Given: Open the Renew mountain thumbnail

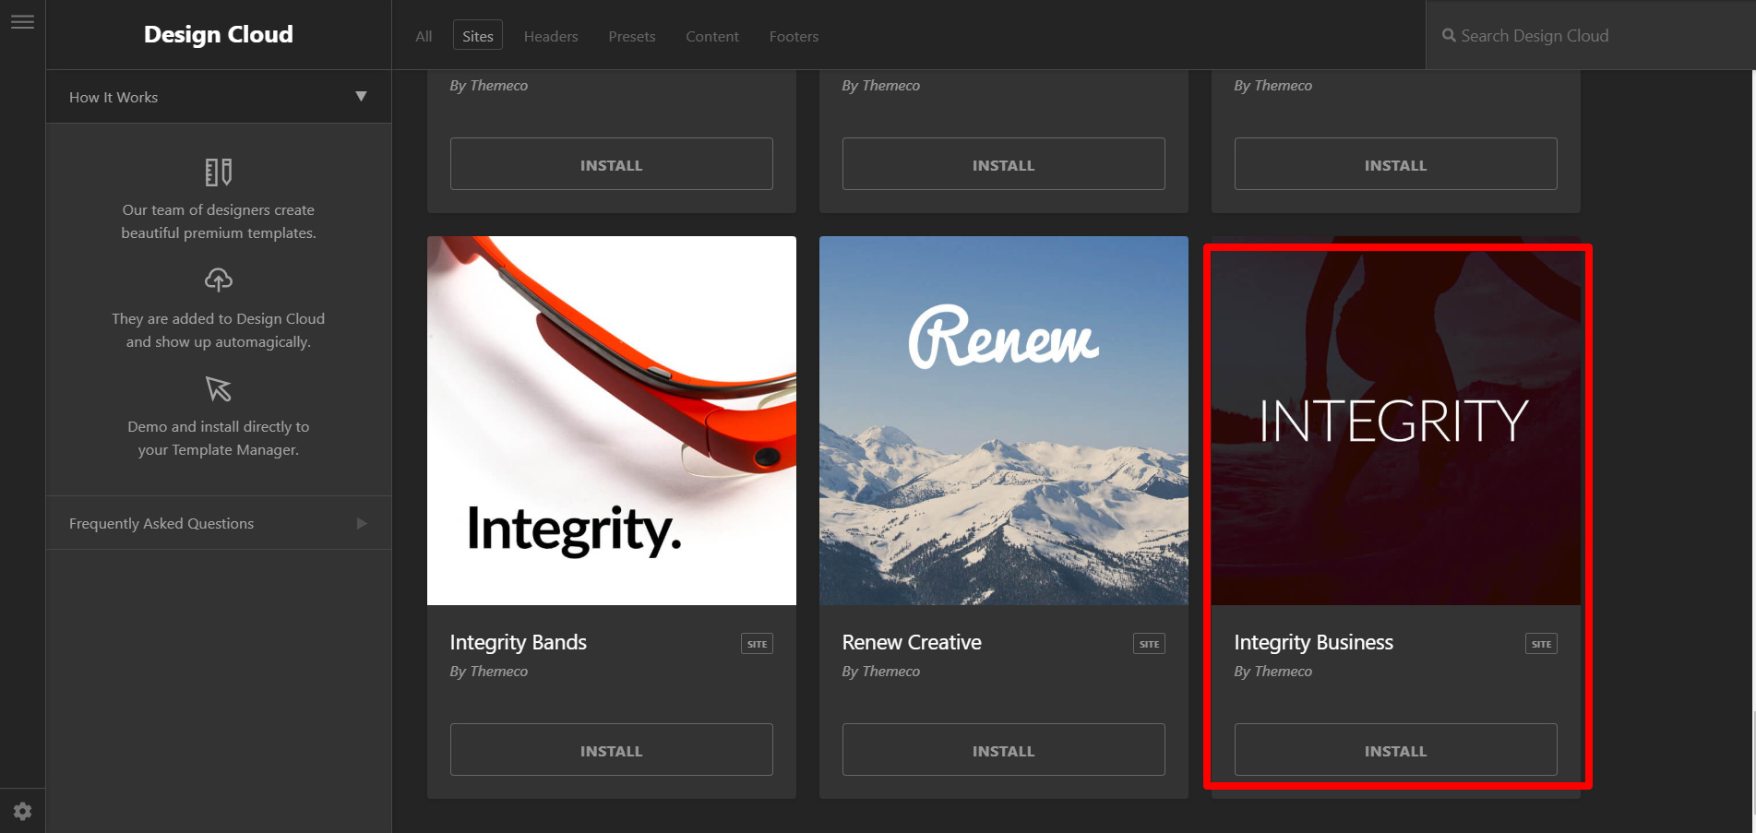Looking at the screenshot, I should pos(1004,421).
